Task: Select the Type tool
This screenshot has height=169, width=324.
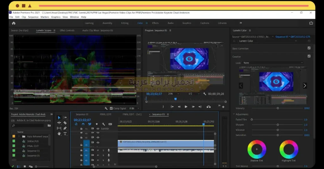Action: coord(65,134)
